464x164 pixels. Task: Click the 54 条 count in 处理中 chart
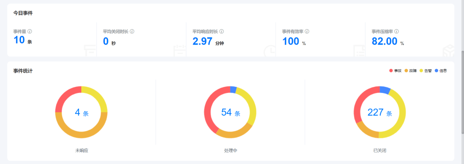click(231, 113)
